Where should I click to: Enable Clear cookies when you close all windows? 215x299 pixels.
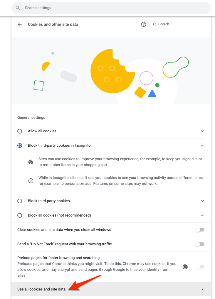200,230
